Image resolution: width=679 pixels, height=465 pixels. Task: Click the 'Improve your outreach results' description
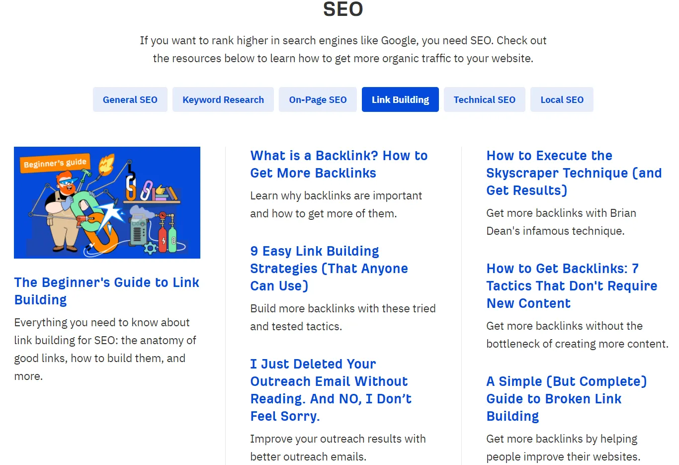click(x=338, y=448)
